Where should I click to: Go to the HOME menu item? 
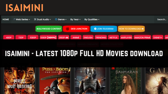pos(6,20)
